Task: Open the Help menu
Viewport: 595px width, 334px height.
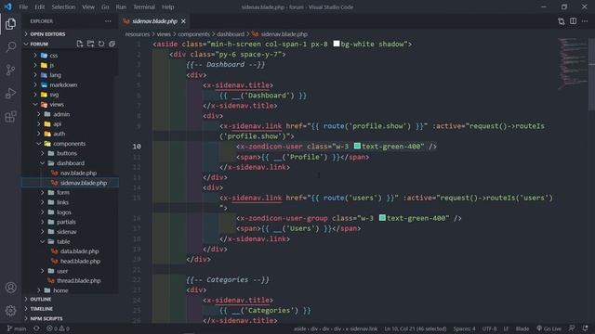Action: click(167, 6)
